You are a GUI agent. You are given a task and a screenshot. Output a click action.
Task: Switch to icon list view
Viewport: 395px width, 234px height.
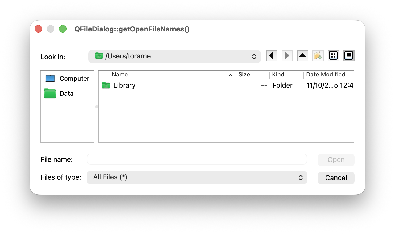(x=333, y=56)
